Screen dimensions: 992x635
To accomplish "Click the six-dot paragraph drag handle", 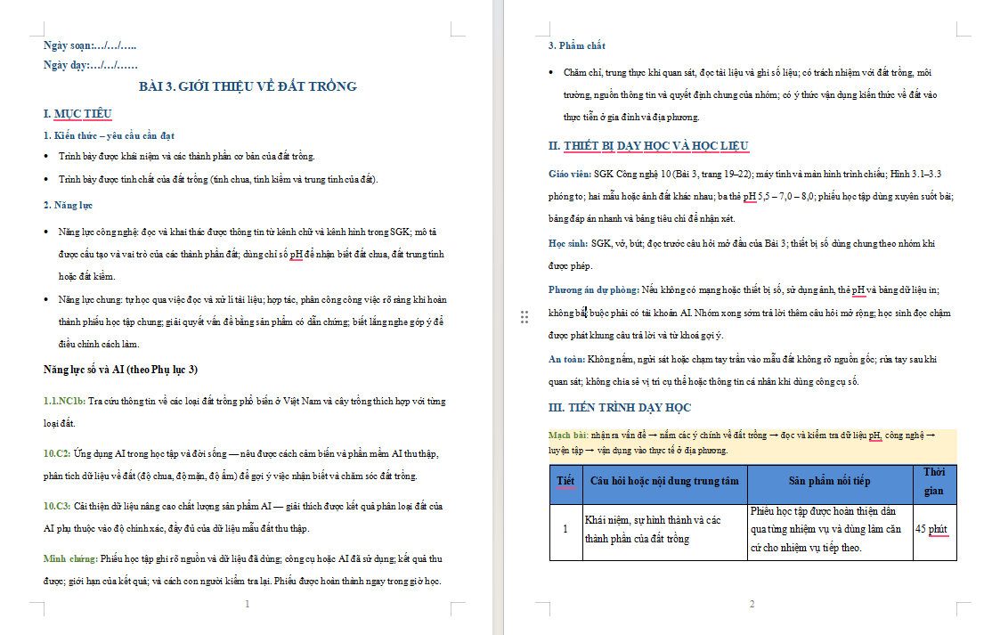I will [524, 317].
